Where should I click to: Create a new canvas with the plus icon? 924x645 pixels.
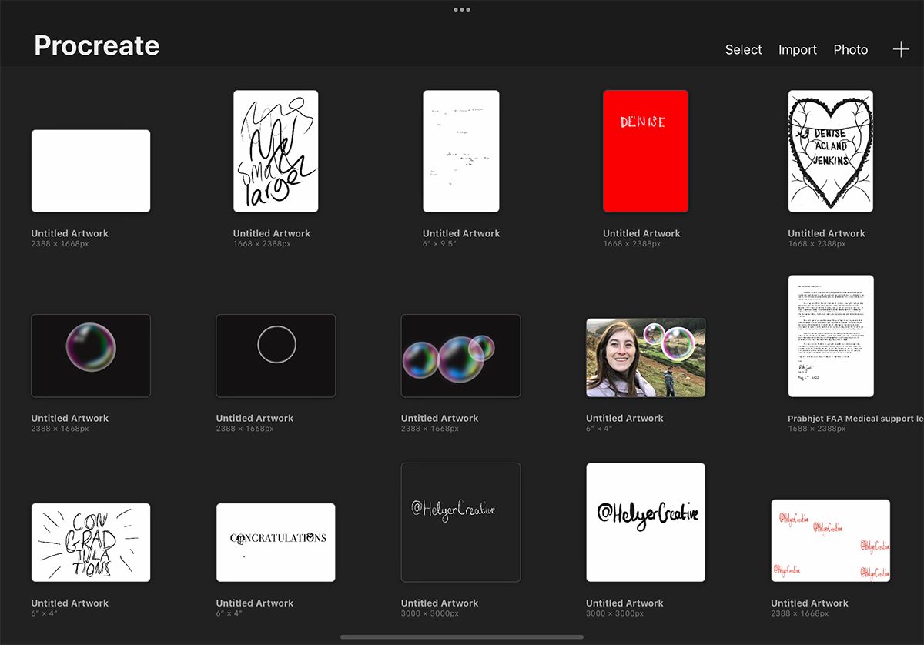point(900,49)
